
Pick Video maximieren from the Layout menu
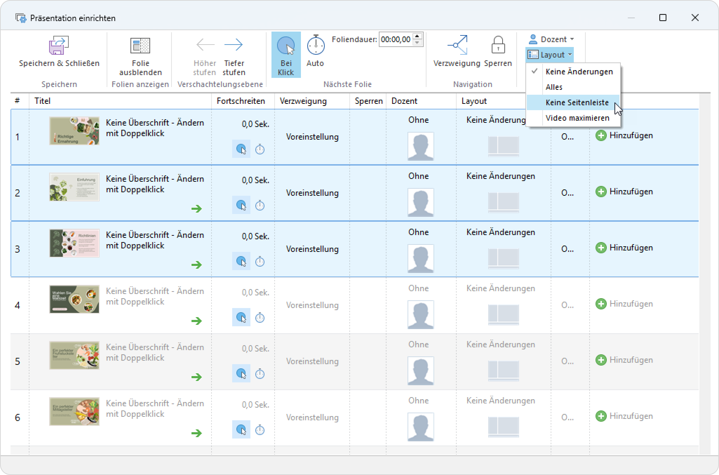pyautogui.click(x=573, y=118)
